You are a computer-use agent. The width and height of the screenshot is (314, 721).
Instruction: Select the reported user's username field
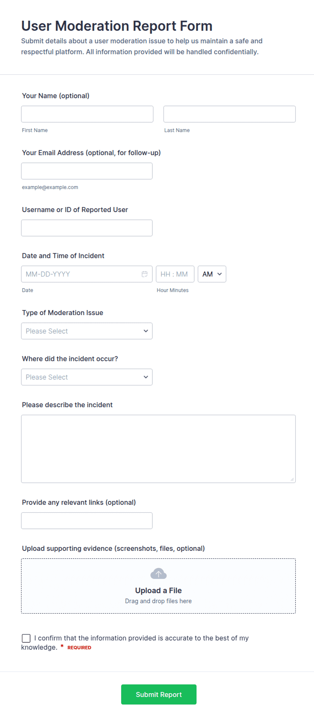[x=87, y=228]
